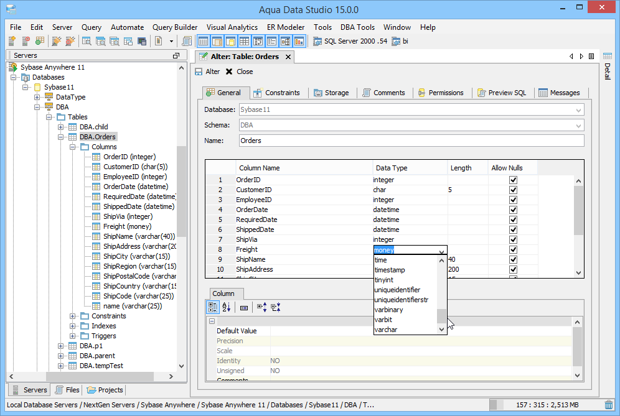Close the Alter Table panel using Close
The height and width of the screenshot is (416, 620).
click(x=239, y=72)
